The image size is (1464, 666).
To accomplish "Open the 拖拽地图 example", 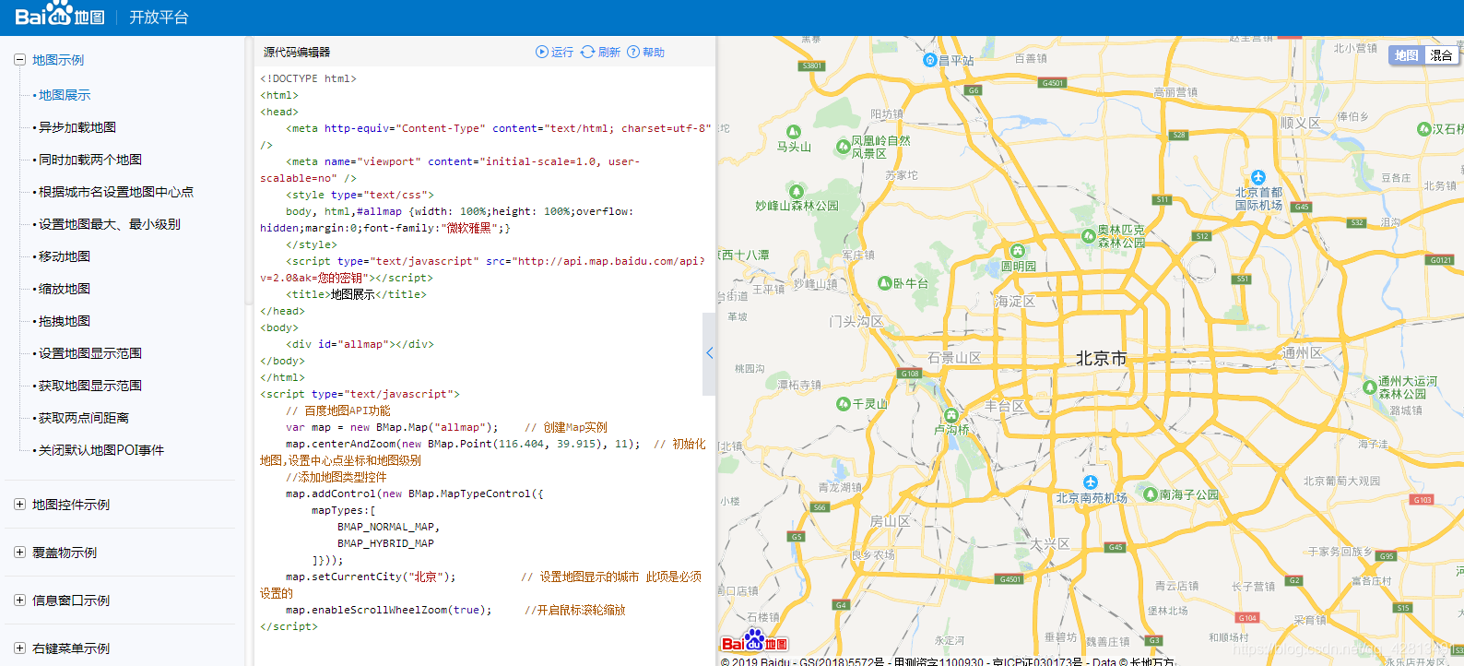I will coord(65,321).
